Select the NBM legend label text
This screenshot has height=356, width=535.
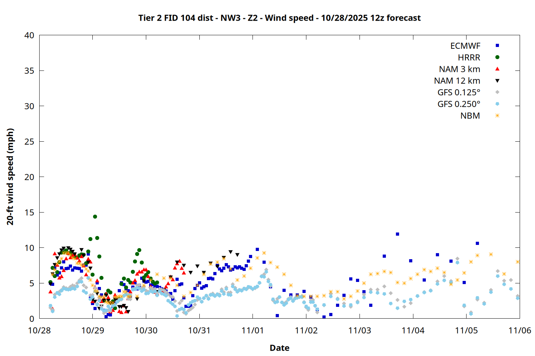coord(470,116)
